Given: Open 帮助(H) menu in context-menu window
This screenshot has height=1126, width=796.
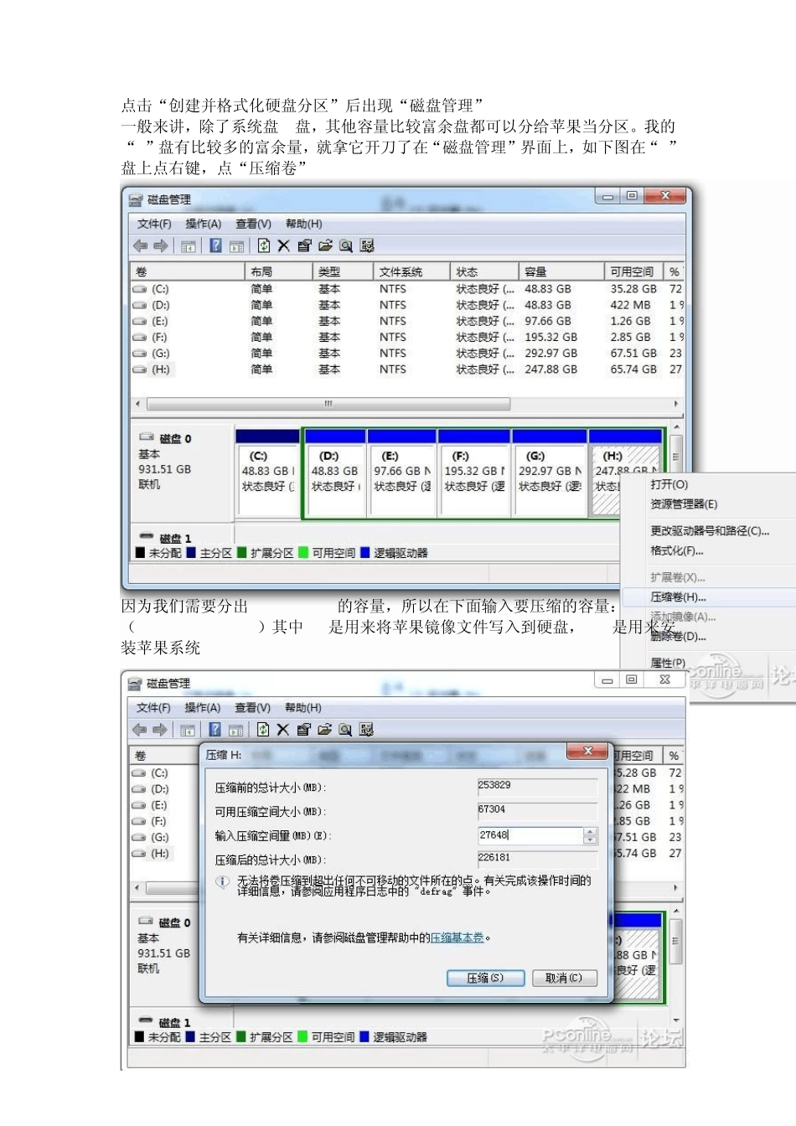Looking at the screenshot, I should tap(303, 224).
